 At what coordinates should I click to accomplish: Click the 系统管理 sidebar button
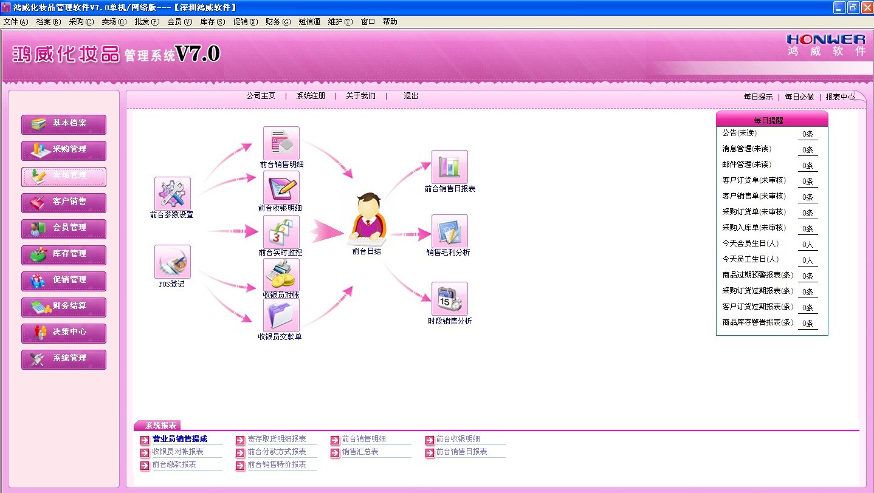pyautogui.click(x=64, y=359)
